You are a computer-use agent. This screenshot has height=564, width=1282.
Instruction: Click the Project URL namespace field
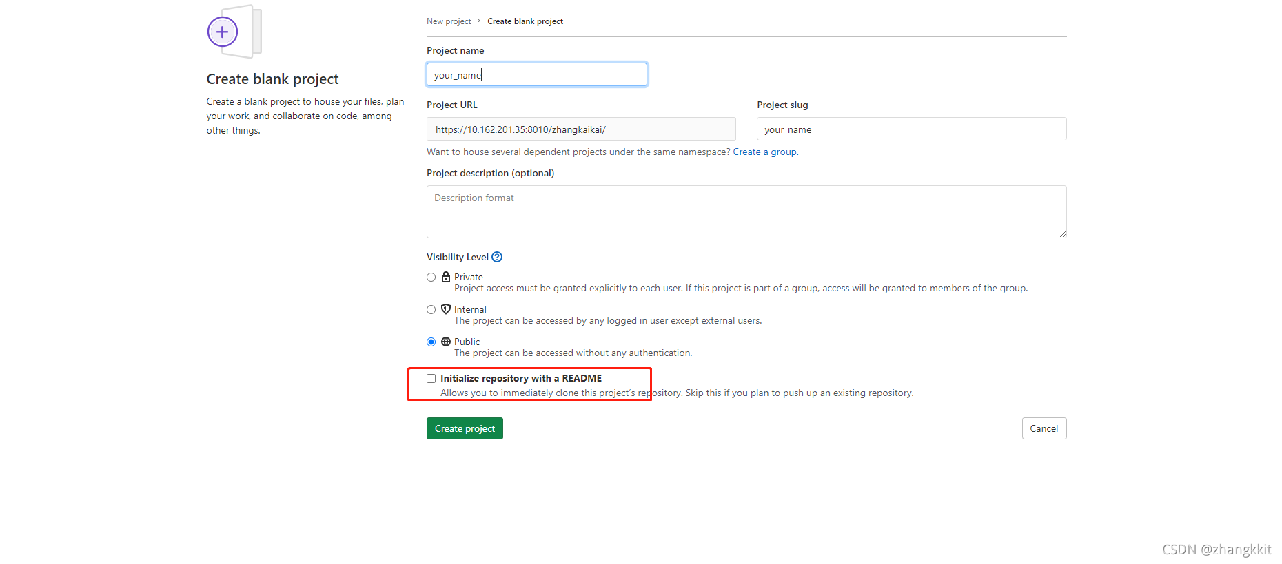(581, 129)
